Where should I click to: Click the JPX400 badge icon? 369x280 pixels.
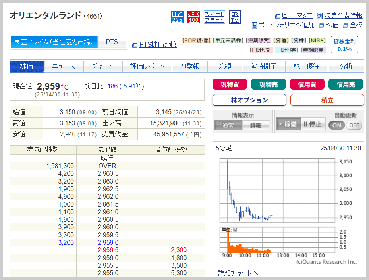pos(193,17)
